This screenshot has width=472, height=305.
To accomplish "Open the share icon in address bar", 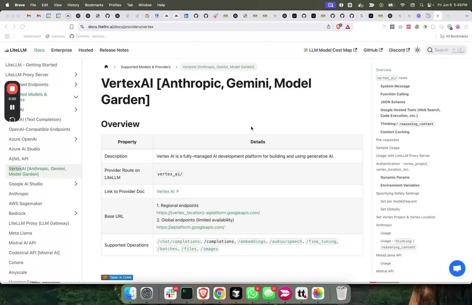I will (329, 27).
